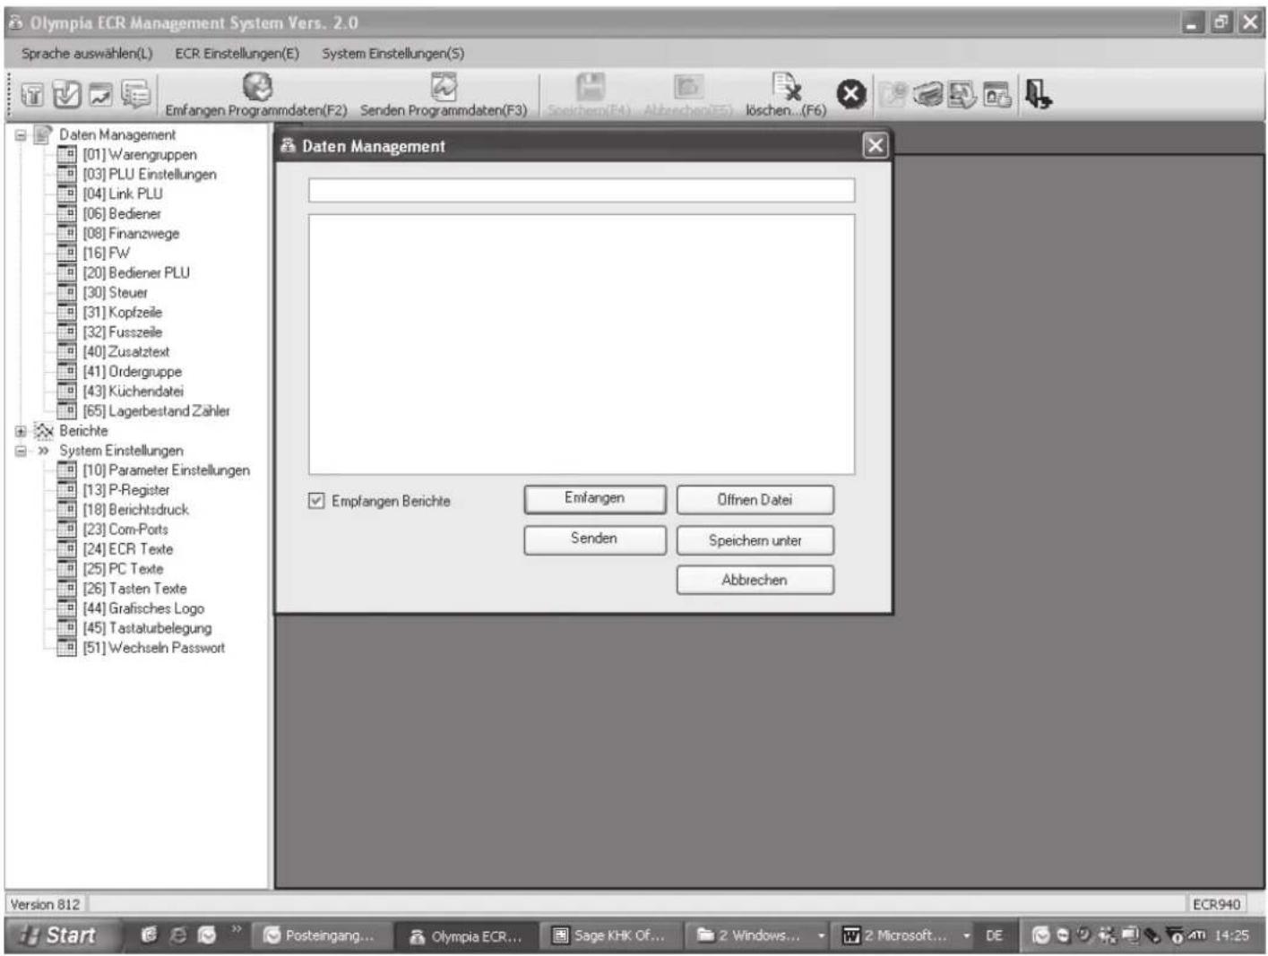This screenshot has height=956, width=1268.
Task: Select [06] Bediener in the tree
Action: tap(122, 214)
